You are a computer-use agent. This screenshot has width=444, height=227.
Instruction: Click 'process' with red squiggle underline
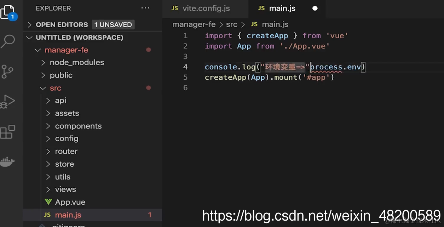(x=326, y=67)
